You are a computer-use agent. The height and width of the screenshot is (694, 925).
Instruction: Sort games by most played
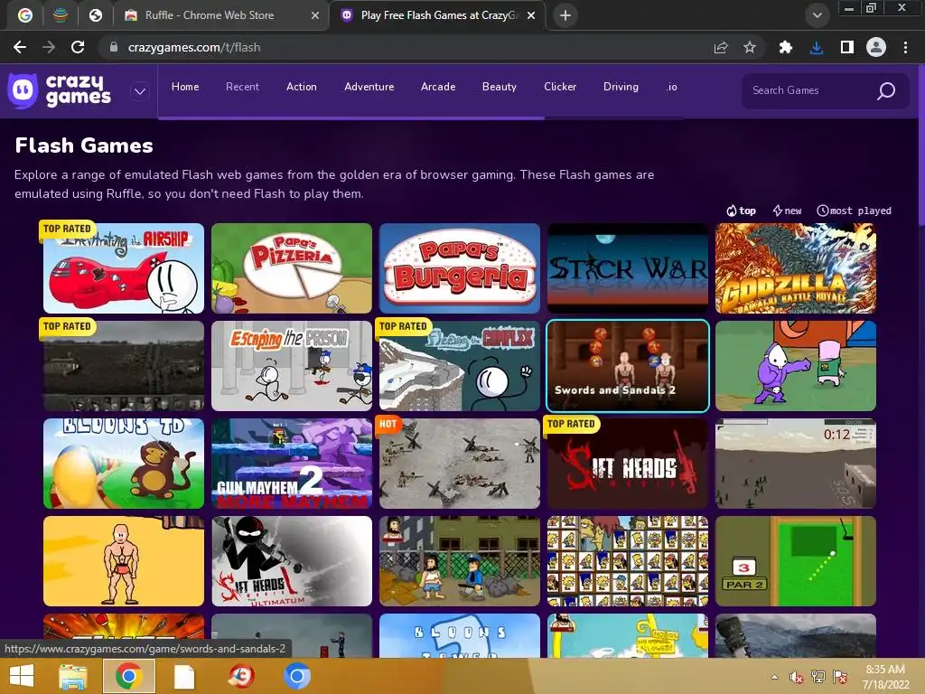[x=854, y=211]
